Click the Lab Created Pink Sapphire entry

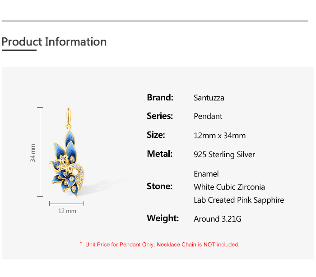(238, 200)
